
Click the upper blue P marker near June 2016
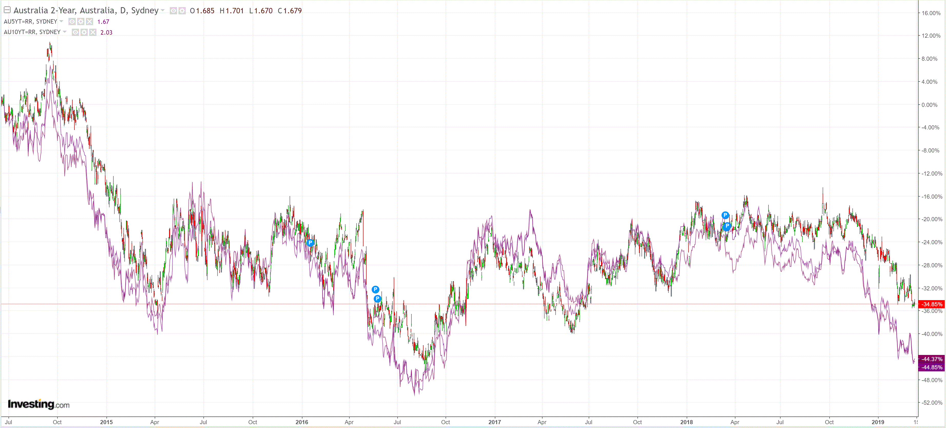pos(375,289)
